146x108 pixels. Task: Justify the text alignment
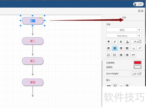click(x=127, y=48)
